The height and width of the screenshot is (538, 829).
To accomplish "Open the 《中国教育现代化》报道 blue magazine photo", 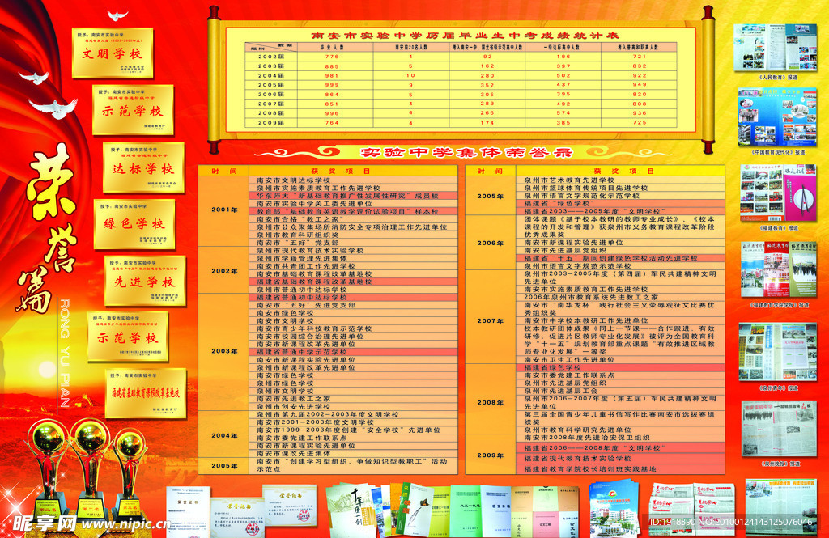I will tap(777, 116).
